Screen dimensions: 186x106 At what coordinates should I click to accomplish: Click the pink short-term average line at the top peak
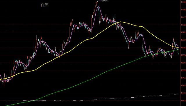click(x=98, y=6)
